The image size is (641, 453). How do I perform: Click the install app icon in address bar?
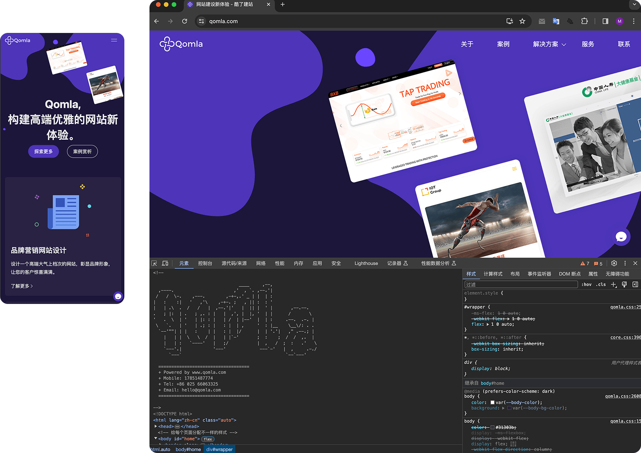(x=510, y=21)
